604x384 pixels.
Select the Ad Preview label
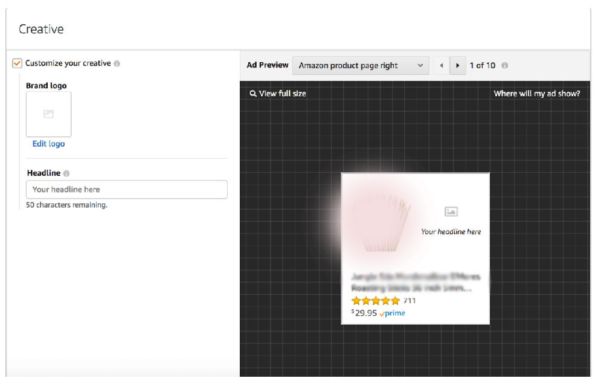point(268,65)
